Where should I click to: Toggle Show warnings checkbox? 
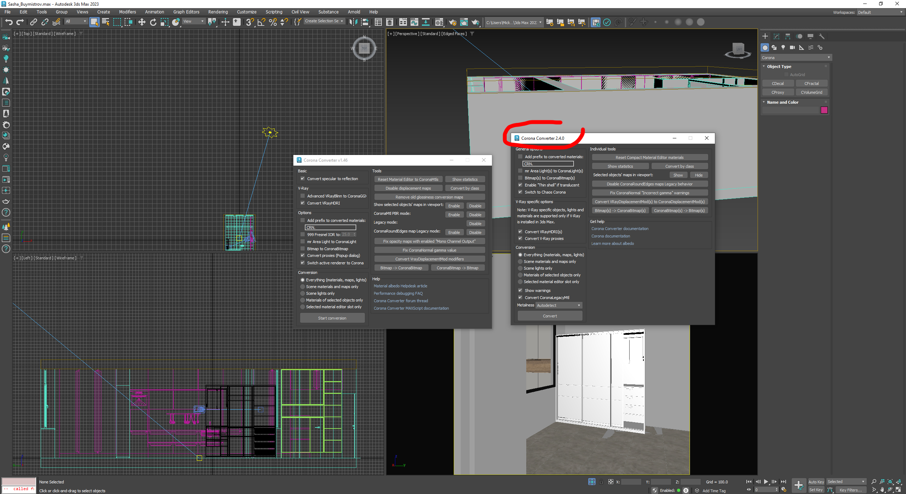tap(520, 291)
